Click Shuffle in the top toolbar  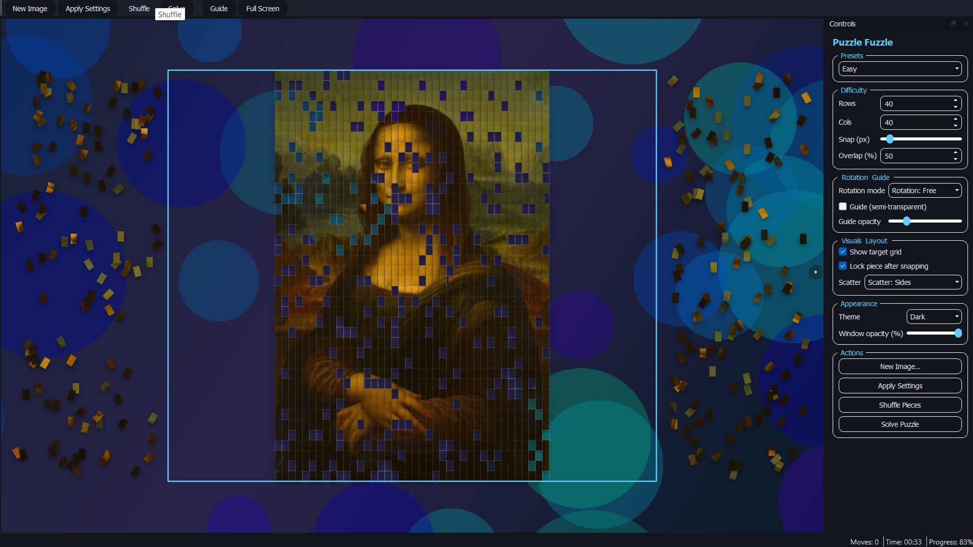(139, 9)
